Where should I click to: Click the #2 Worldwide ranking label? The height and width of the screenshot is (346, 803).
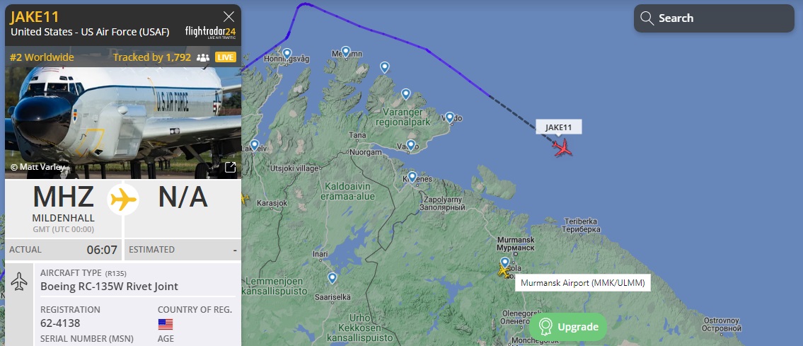42,57
